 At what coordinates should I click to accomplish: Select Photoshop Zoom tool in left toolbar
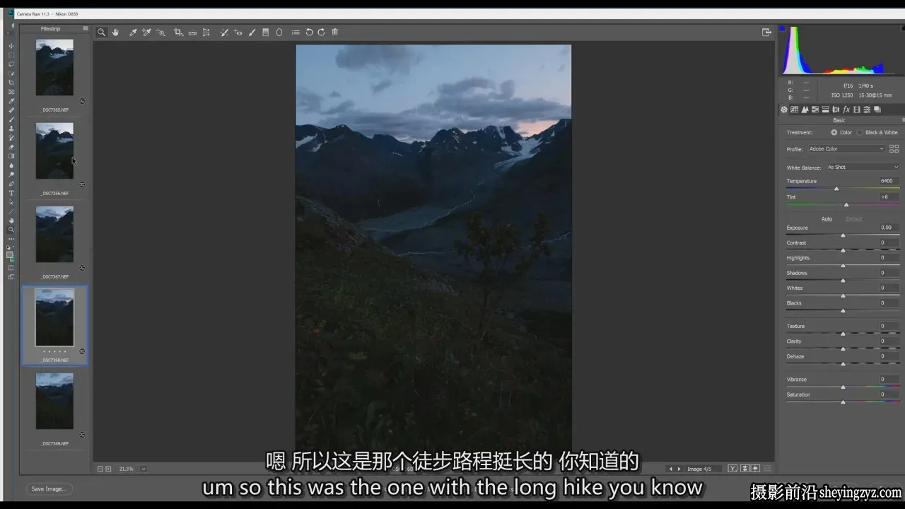pos(11,230)
